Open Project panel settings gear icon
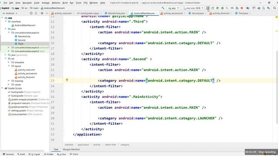Image resolution: width=278 pixels, height=156 pixels. pos(42,13)
